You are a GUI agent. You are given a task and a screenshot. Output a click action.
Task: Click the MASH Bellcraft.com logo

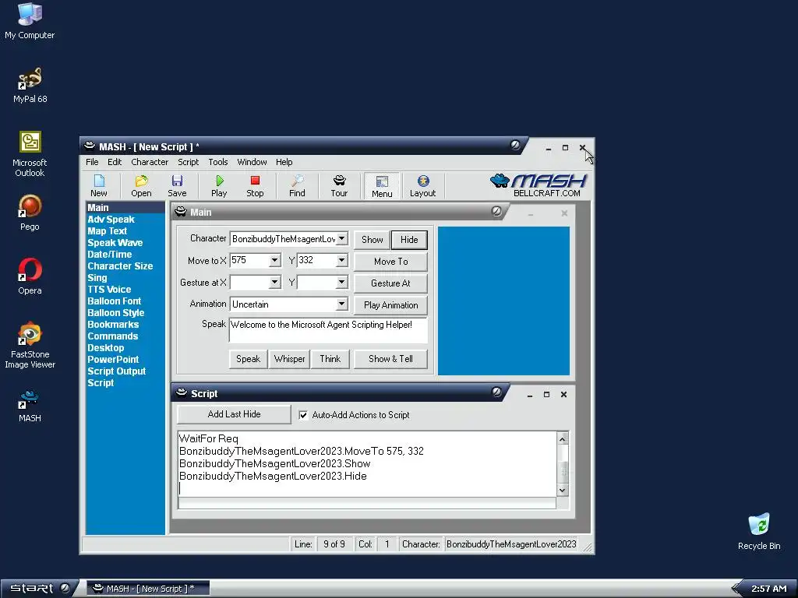pyautogui.click(x=538, y=185)
